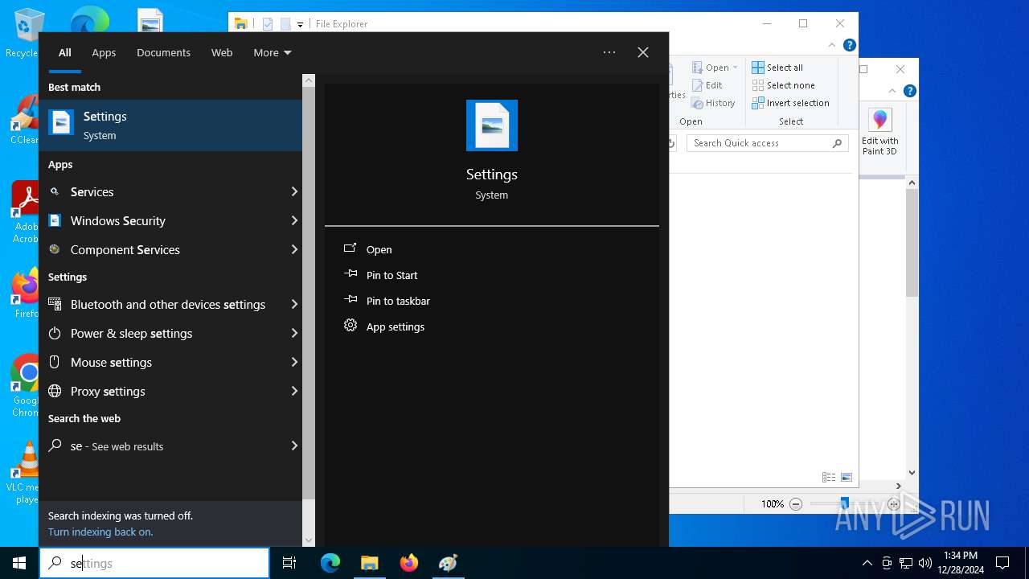
Task: Click the Windows Security shield icon
Action: click(x=55, y=220)
